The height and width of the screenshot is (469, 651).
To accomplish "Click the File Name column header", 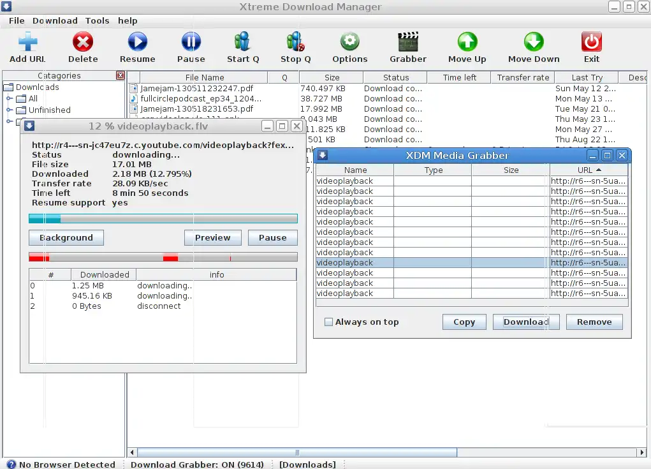I will click(204, 77).
